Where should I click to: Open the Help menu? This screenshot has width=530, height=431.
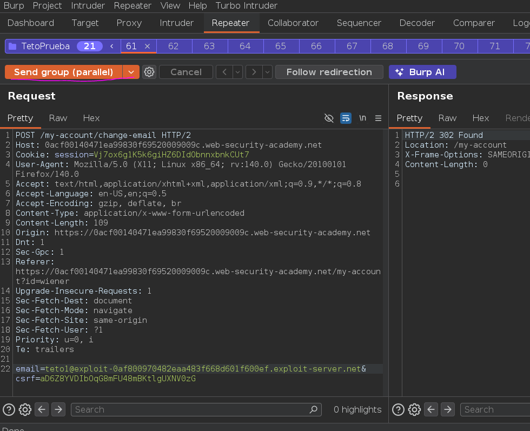[x=198, y=6]
